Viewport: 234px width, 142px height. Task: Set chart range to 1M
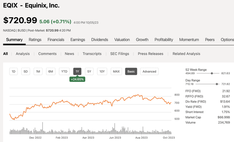38,71
